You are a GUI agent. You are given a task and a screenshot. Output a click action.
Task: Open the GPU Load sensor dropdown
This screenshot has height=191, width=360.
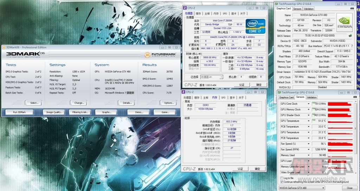tap(309, 161)
